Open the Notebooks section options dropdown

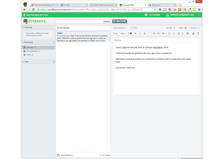[x=54, y=42]
